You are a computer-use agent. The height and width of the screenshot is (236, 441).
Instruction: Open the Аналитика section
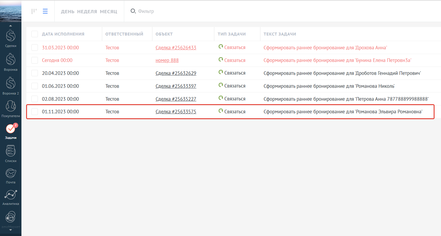11,195
